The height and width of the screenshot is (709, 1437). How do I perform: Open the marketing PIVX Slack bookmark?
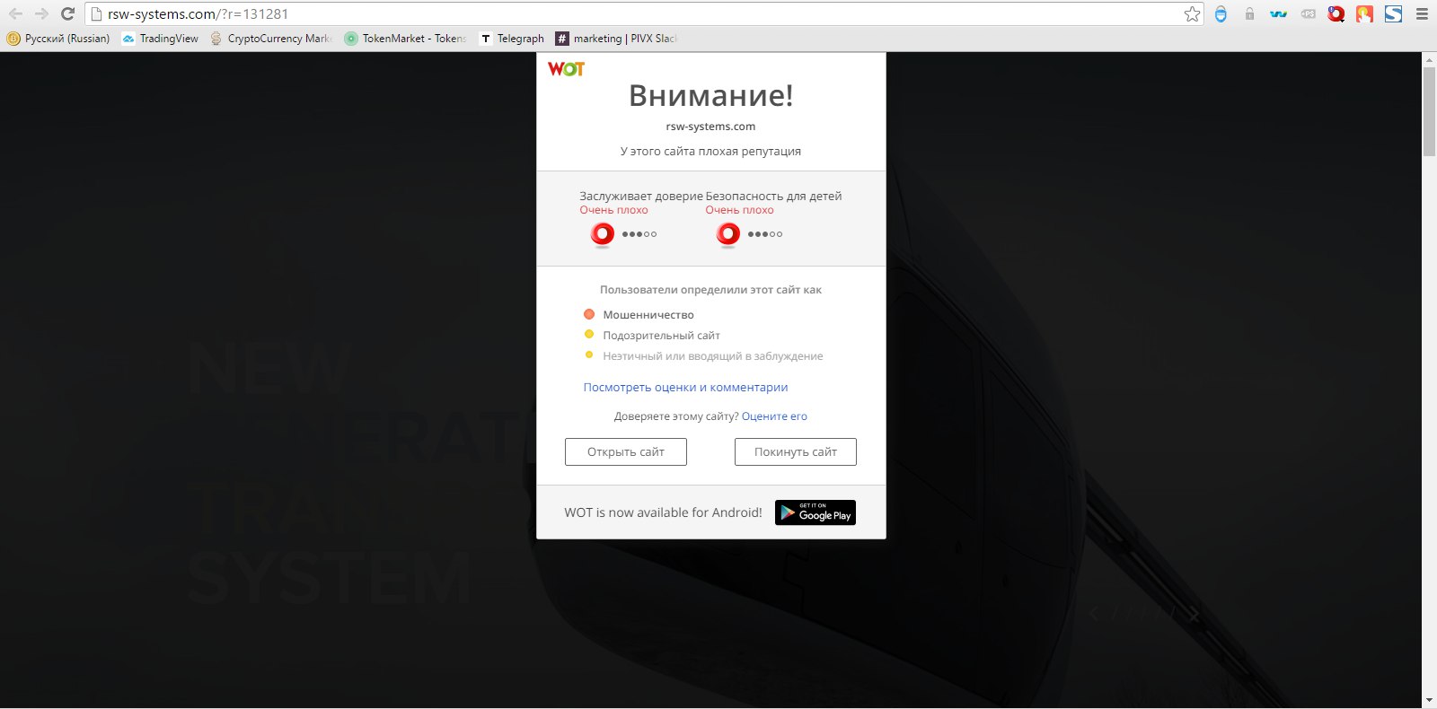(616, 39)
